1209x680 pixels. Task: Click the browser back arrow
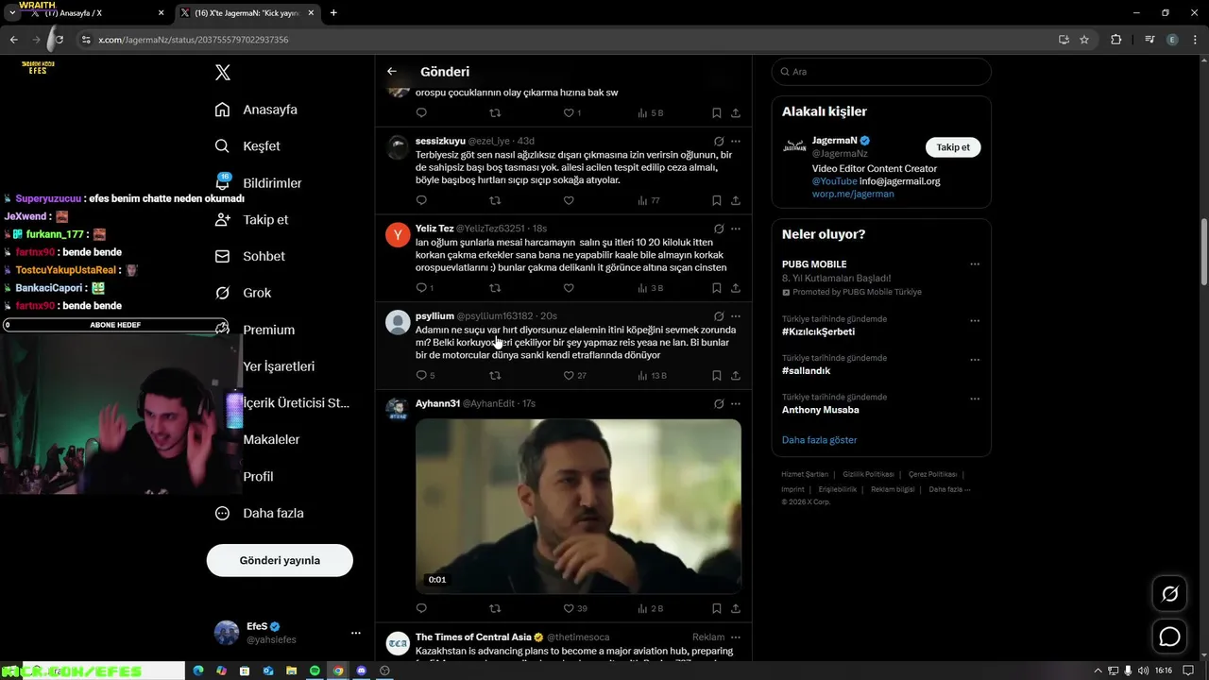point(13,40)
